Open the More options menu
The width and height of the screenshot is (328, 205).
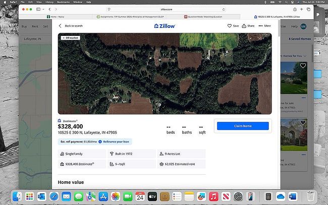point(264,26)
